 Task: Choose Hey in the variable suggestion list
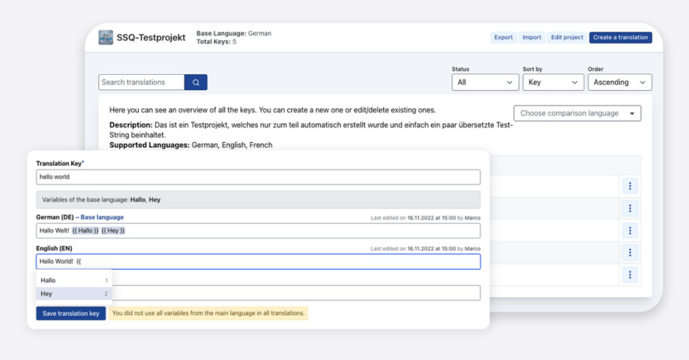(x=73, y=293)
